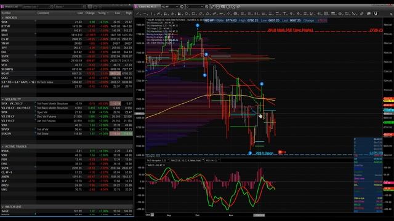Sort by the Last column header
The height and width of the screenshot is (221, 394).
[x=80, y=13]
